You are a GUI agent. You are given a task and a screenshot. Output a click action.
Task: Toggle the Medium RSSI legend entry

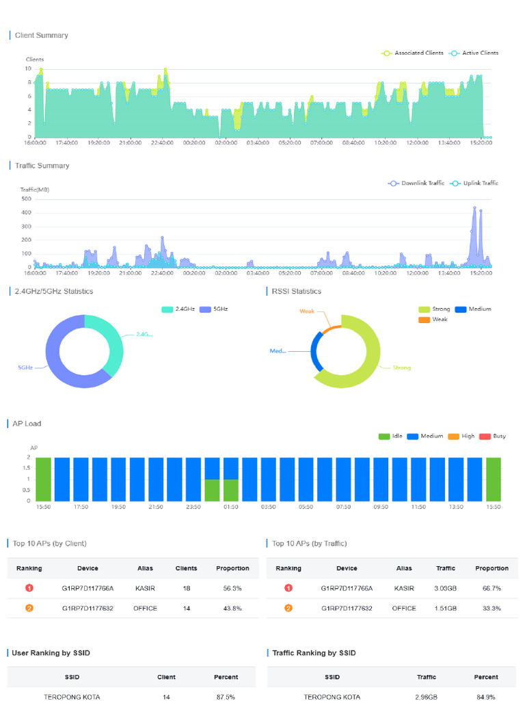[x=473, y=309]
